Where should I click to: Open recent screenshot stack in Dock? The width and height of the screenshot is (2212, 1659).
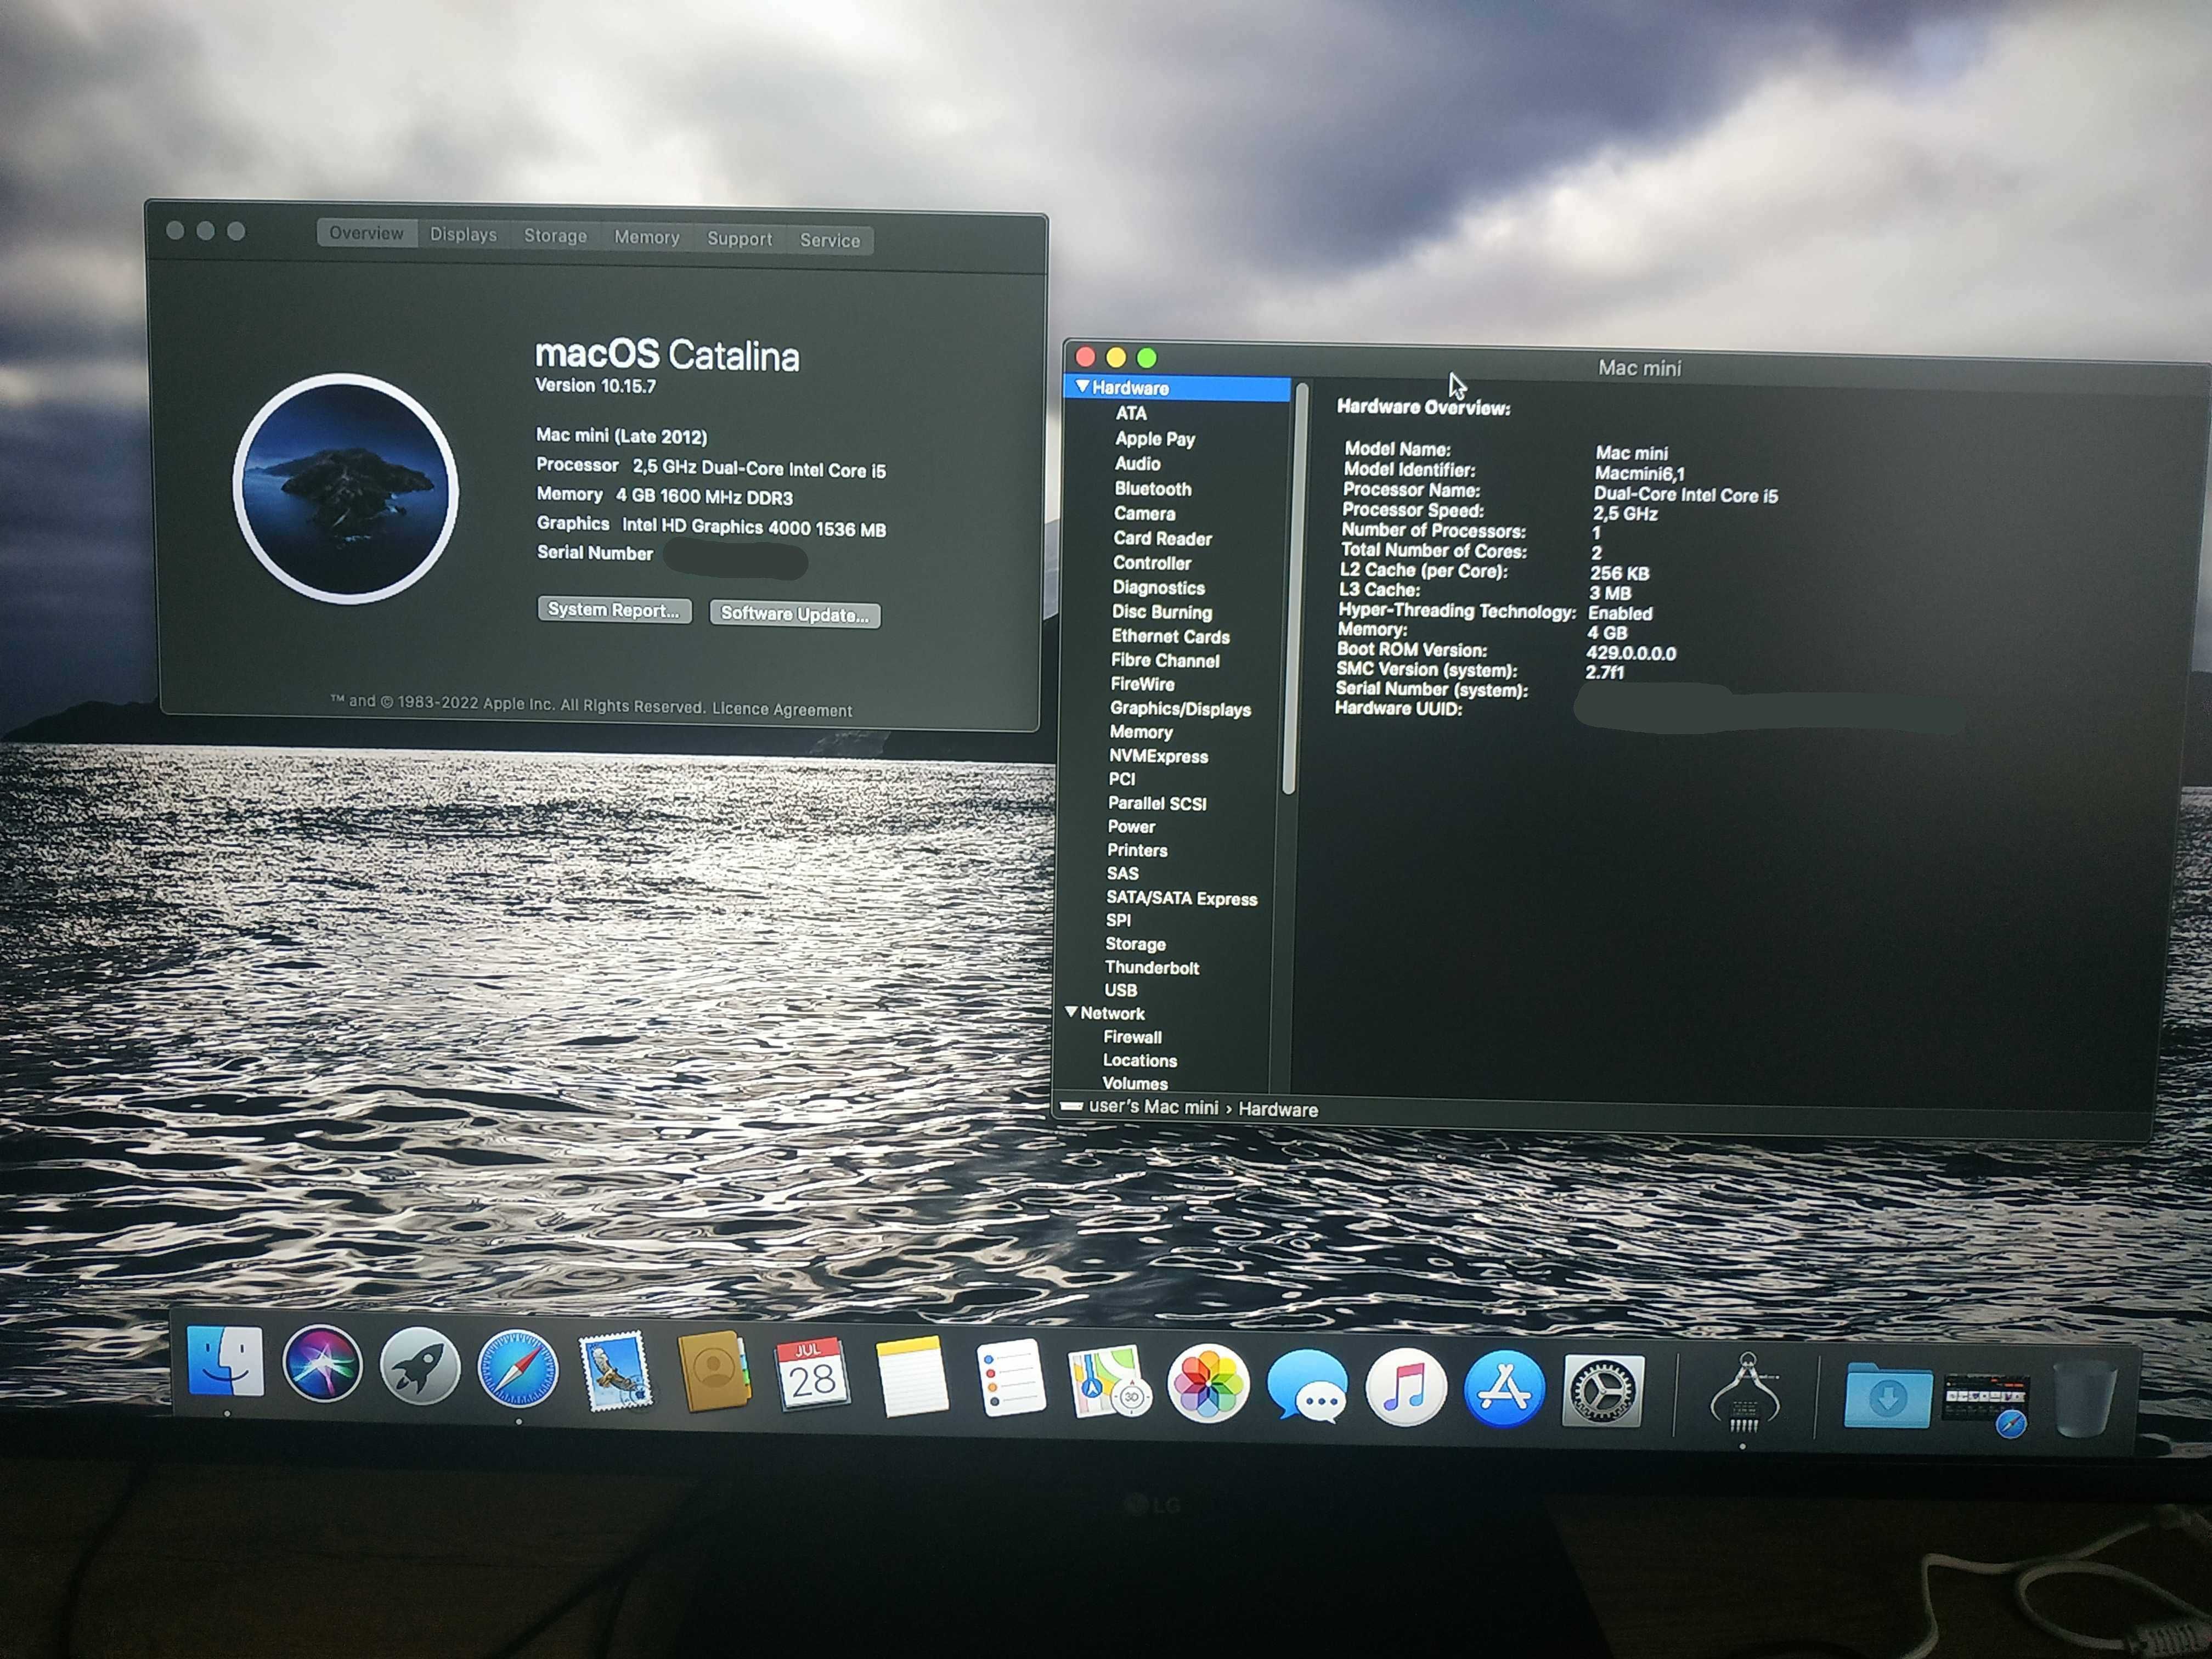click(1986, 1403)
